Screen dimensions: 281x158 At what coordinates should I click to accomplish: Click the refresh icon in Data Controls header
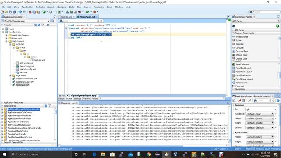pos(46,106)
